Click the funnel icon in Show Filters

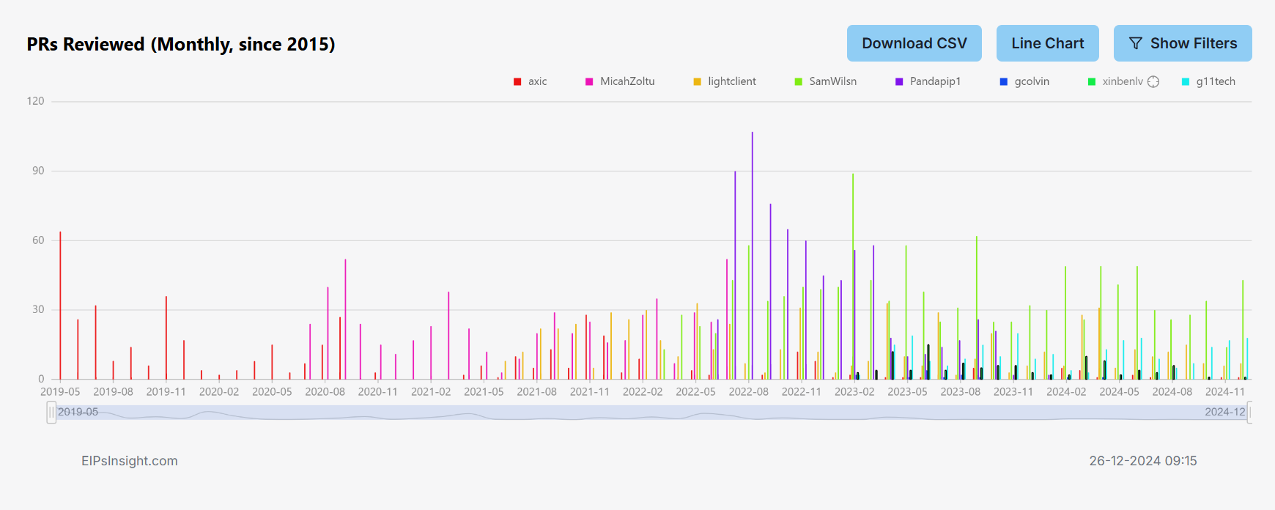pyautogui.click(x=1135, y=43)
